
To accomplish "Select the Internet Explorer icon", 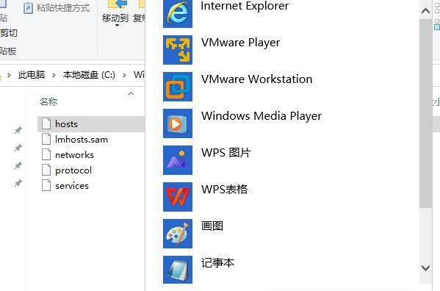I will click(178, 14).
